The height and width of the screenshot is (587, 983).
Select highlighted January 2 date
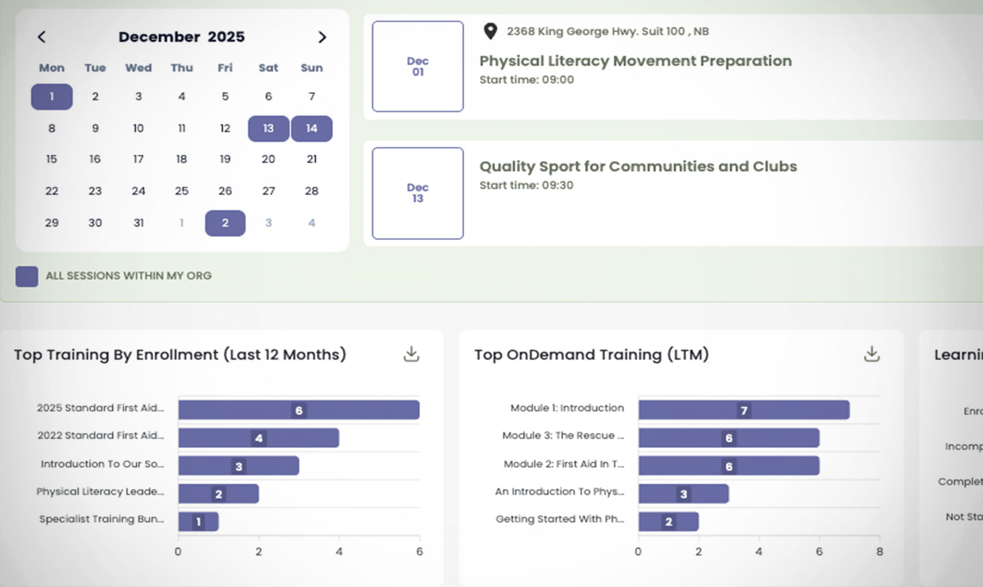coord(225,223)
